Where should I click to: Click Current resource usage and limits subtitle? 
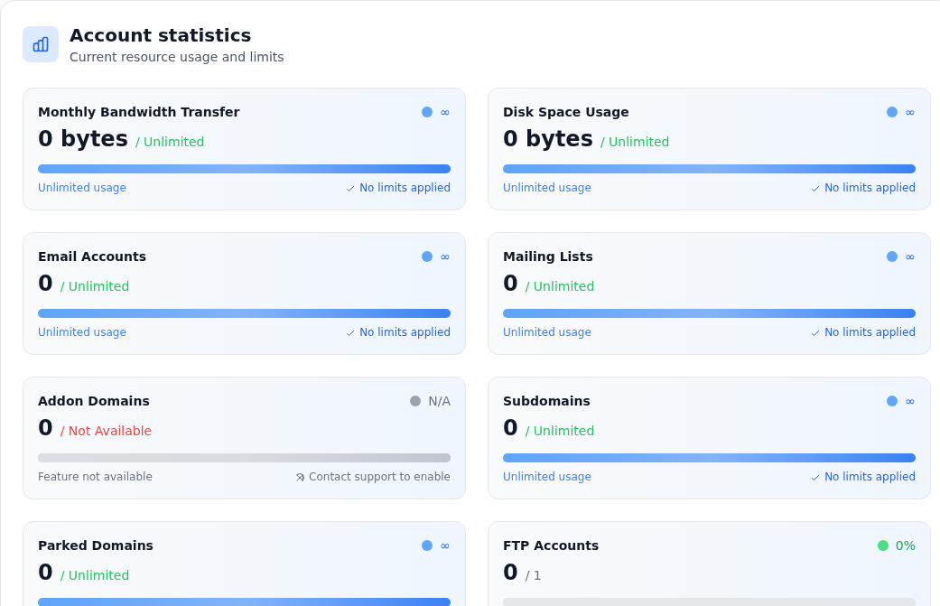(177, 57)
